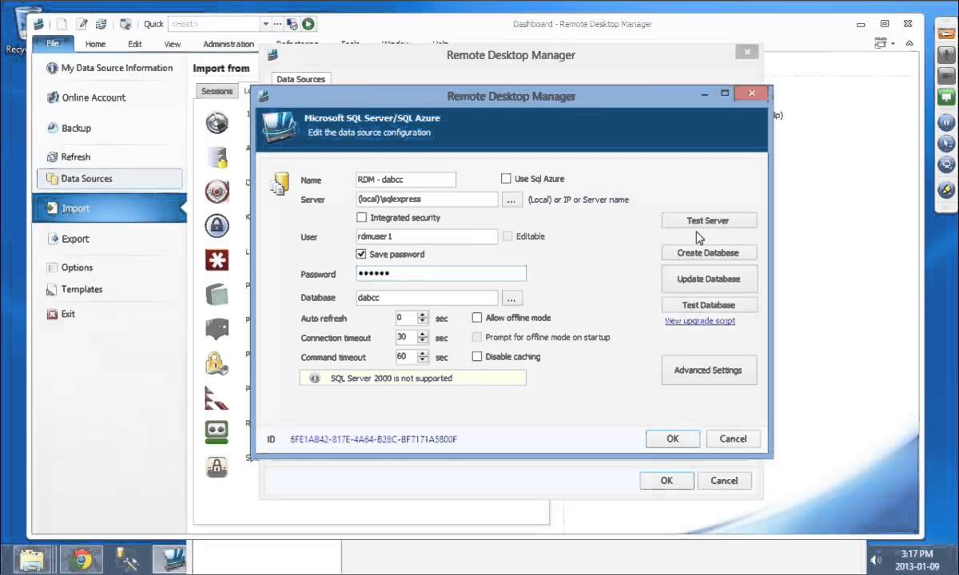
Task: Click the Refresh arrows icon in quick toolbar
Action: (103, 25)
